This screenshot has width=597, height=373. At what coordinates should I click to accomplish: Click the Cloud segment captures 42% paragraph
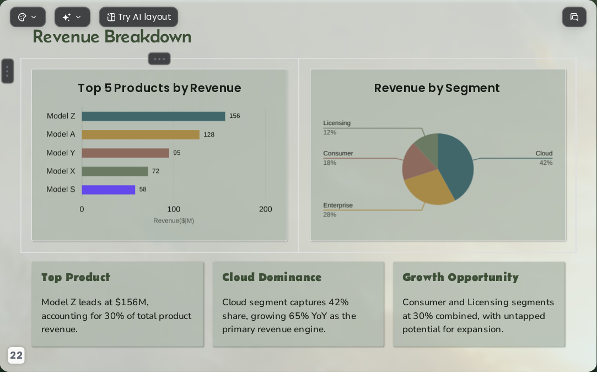point(289,316)
